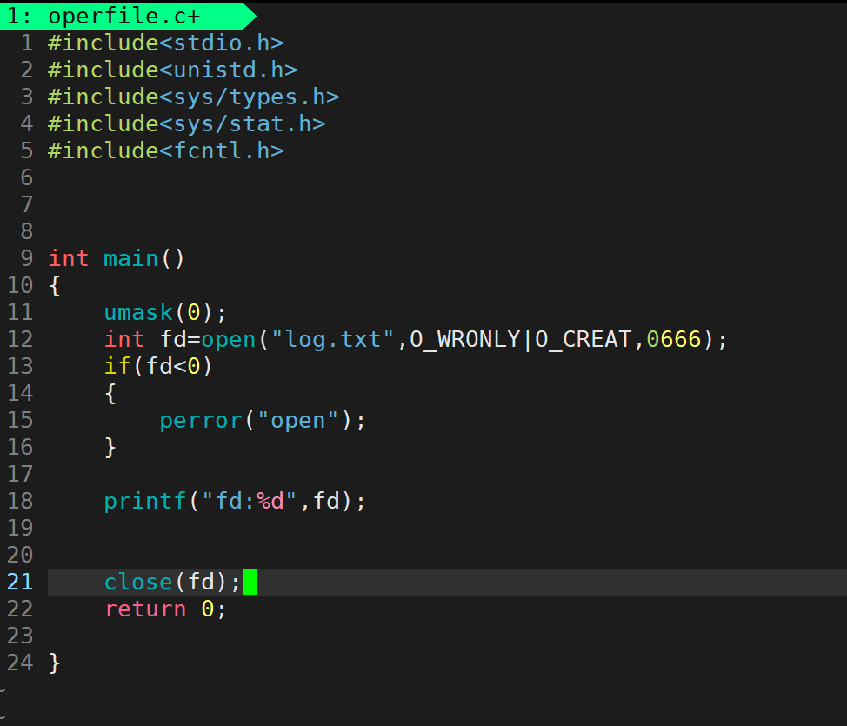The height and width of the screenshot is (726, 847).
Task: Click the if(fd<0) condition
Action: pyautogui.click(x=158, y=367)
